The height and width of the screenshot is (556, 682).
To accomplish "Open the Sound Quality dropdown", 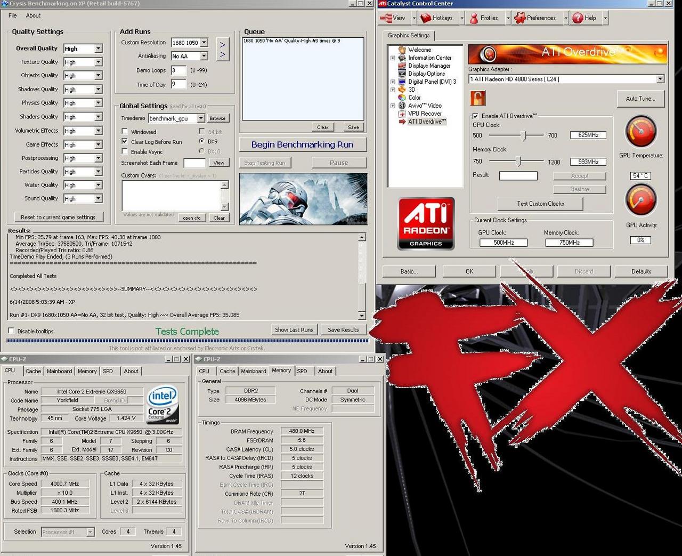I will click(x=99, y=199).
